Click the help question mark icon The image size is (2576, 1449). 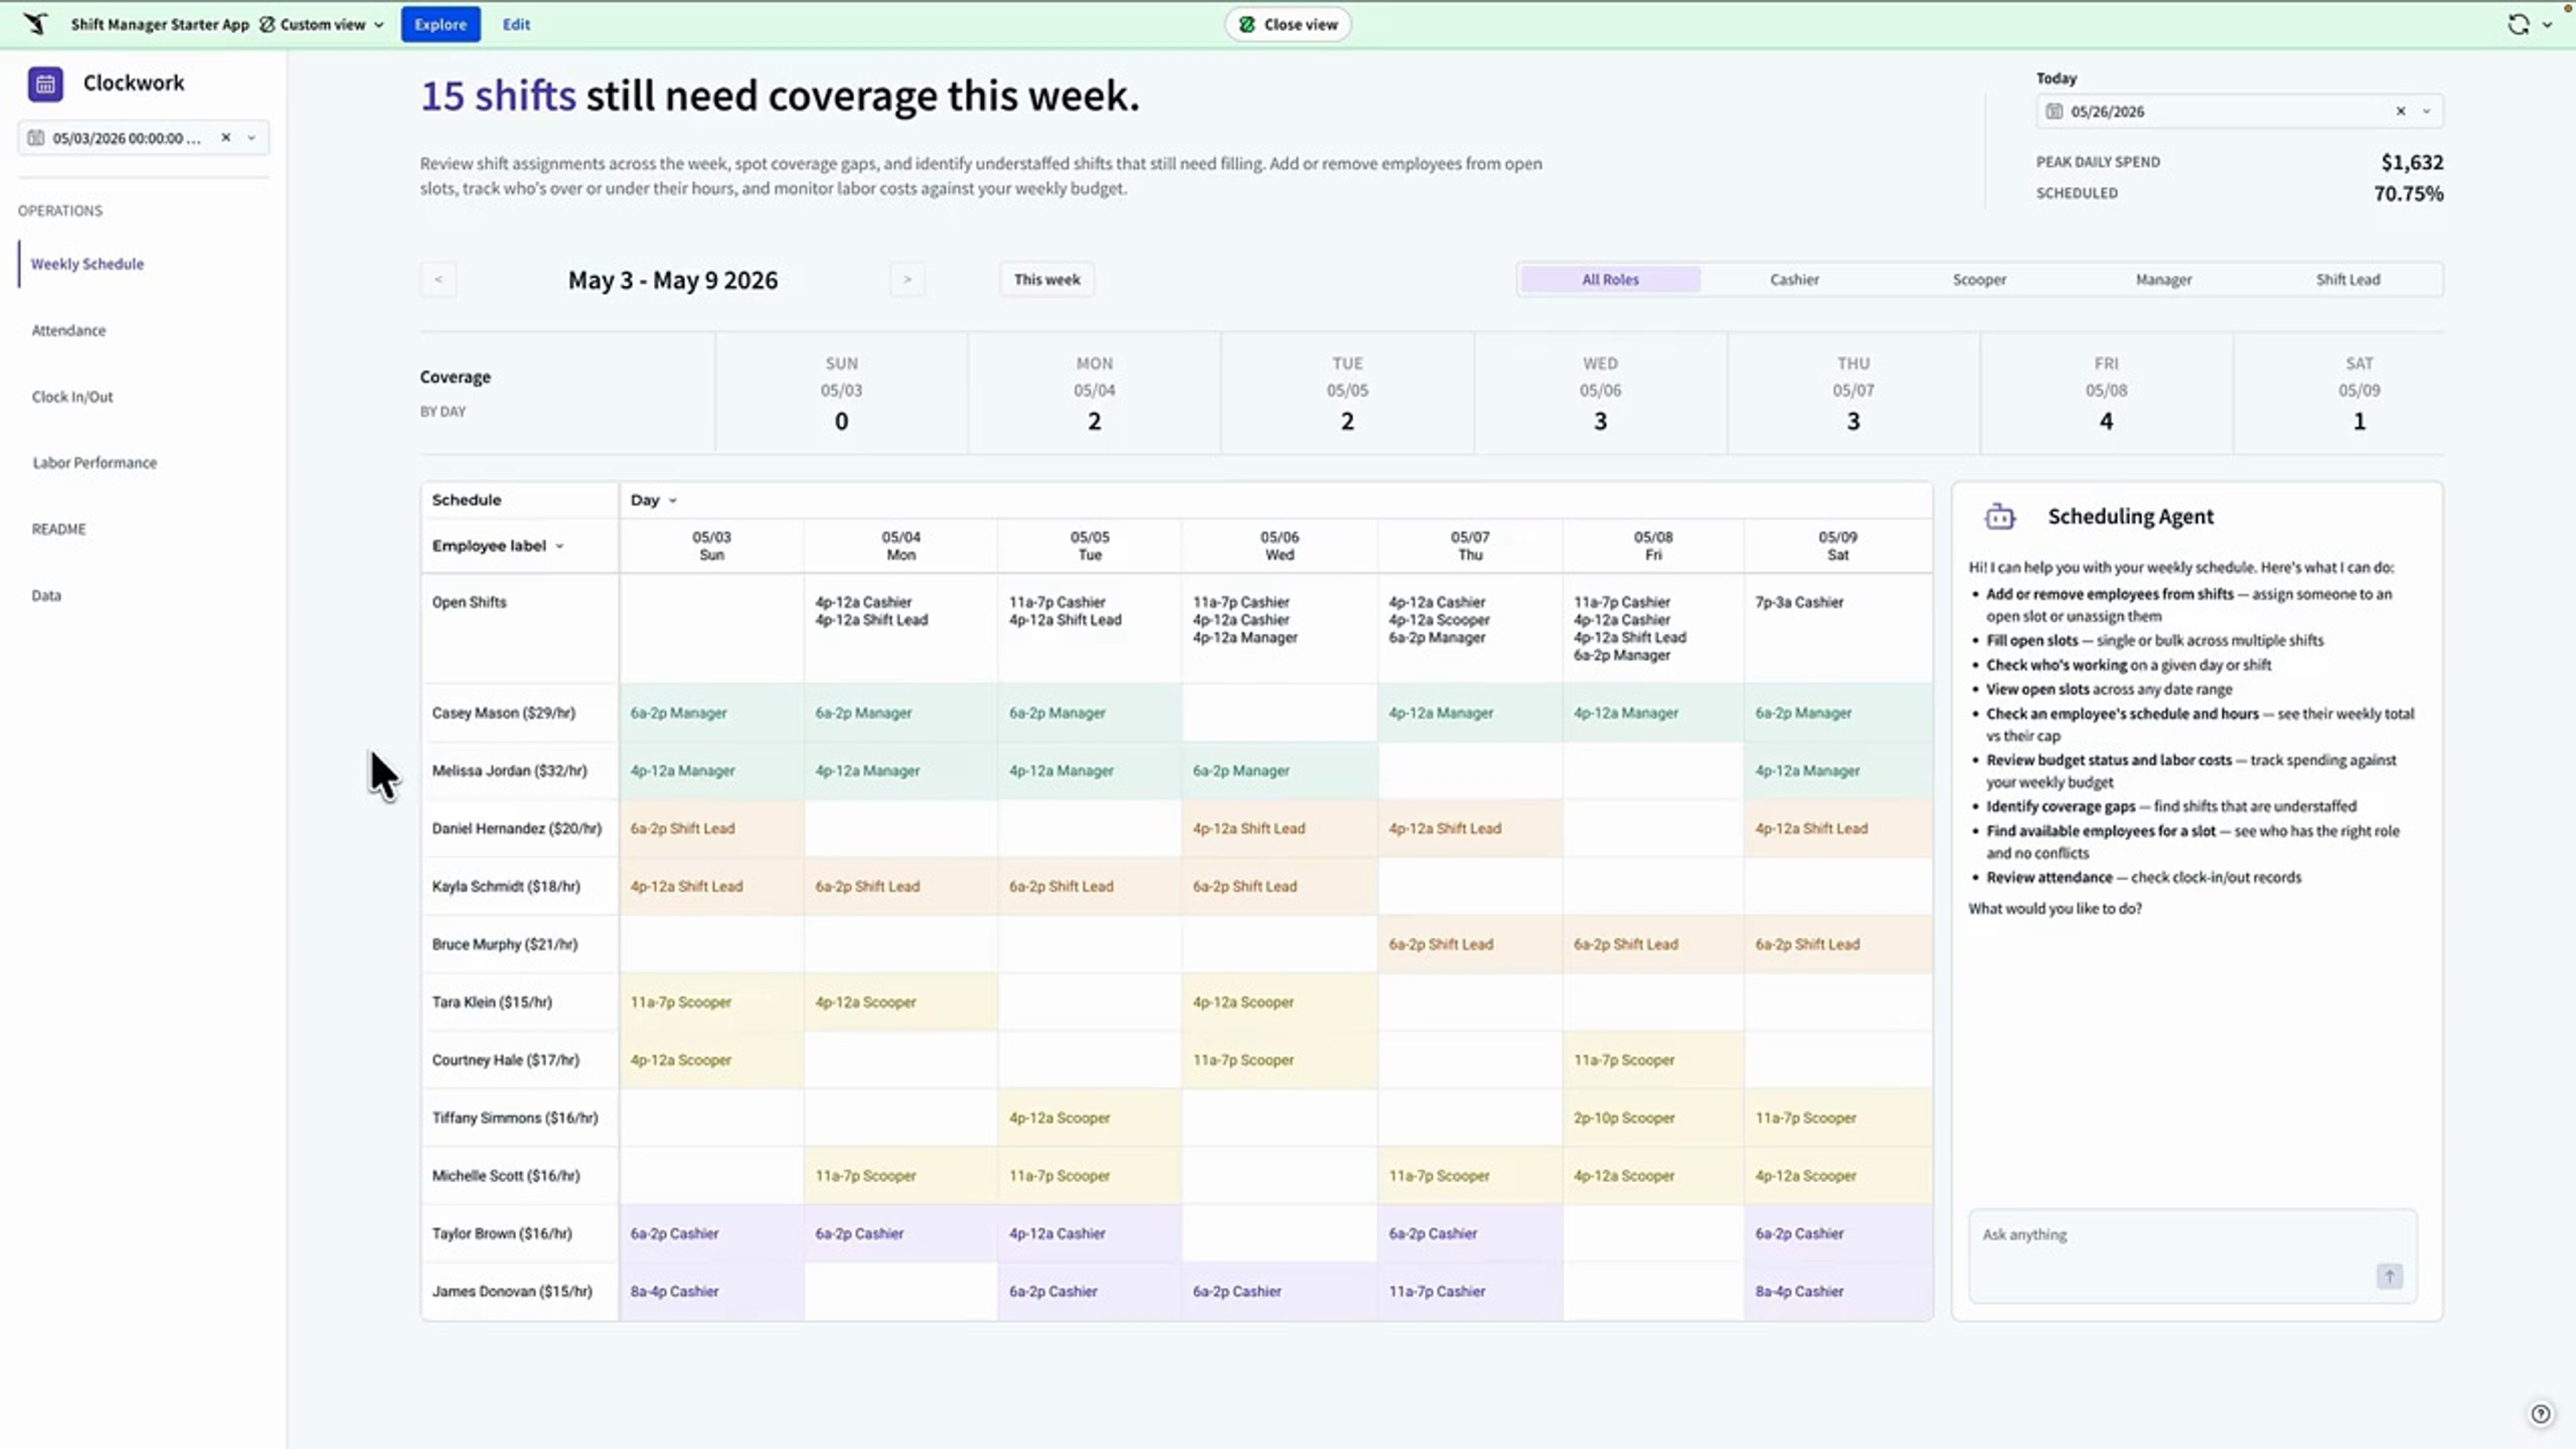pyautogui.click(x=2541, y=1413)
